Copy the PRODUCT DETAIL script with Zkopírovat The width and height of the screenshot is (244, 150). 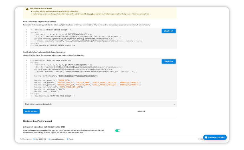169,31
